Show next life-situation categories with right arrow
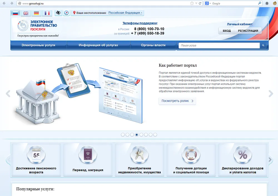278x196 pixels. coord(270,160)
